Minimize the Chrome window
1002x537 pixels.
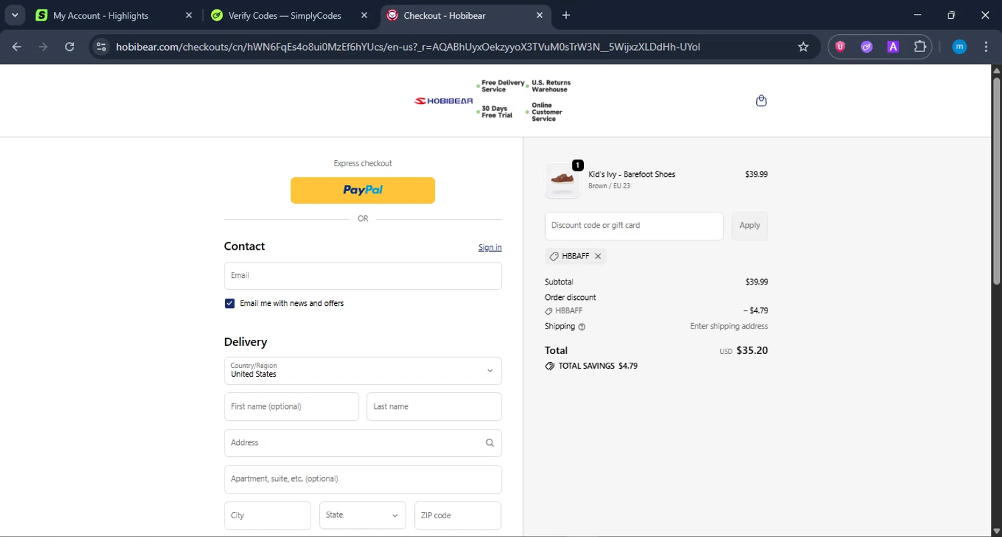pos(917,15)
